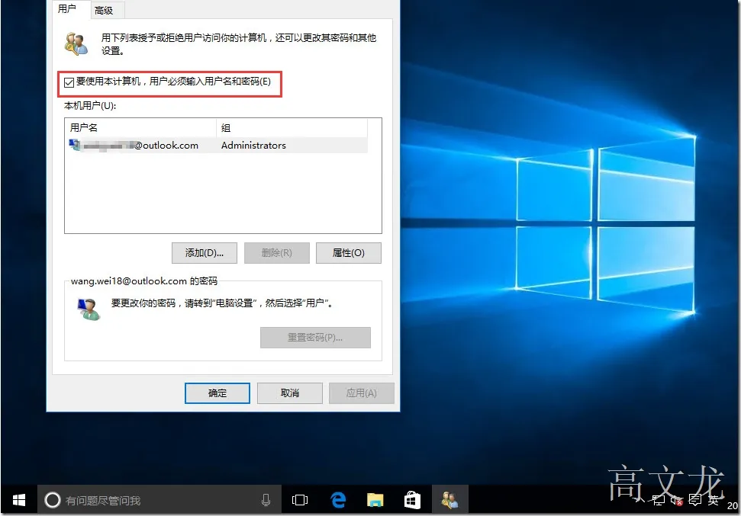Image resolution: width=741 pixels, height=516 pixels.
Task: Switch to the 用户 tab
Action: coord(68,9)
